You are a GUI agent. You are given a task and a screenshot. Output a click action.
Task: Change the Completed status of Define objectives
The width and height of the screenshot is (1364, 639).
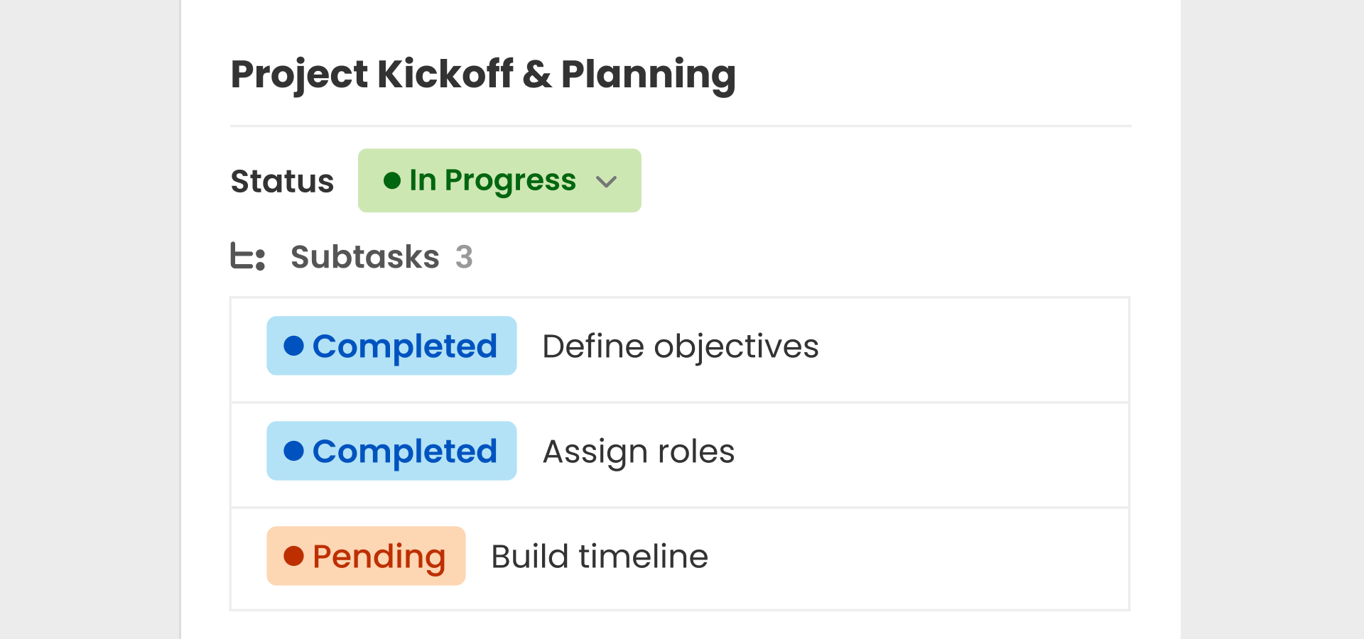[x=391, y=346]
